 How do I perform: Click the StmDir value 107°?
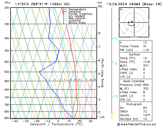coord(147,115)
